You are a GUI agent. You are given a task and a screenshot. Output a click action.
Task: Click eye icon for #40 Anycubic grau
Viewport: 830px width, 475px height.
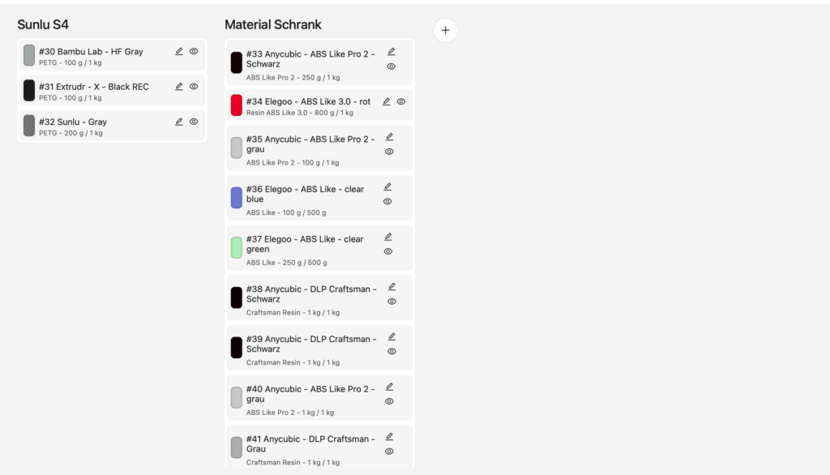pos(390,401)
